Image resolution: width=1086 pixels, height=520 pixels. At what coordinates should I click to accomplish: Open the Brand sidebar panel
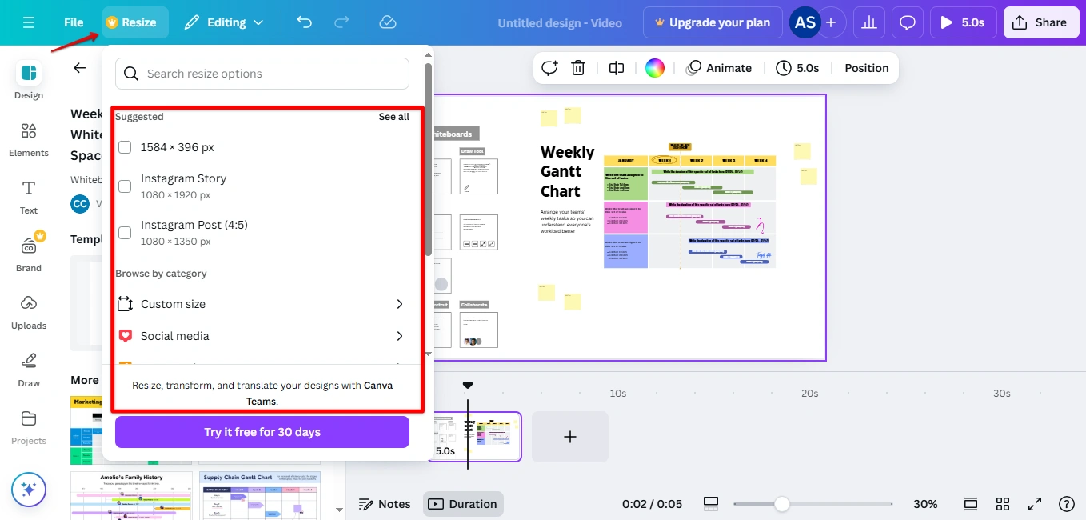pyautogui.click(x=29, y=254)
